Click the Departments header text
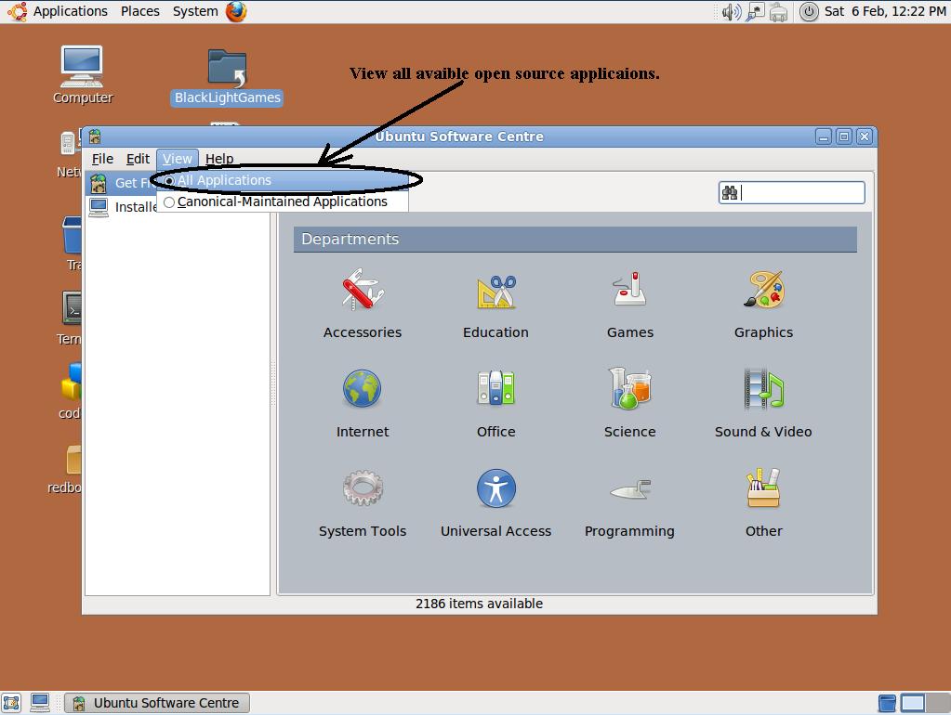951x715 pixels. click(x=350, y=240)
